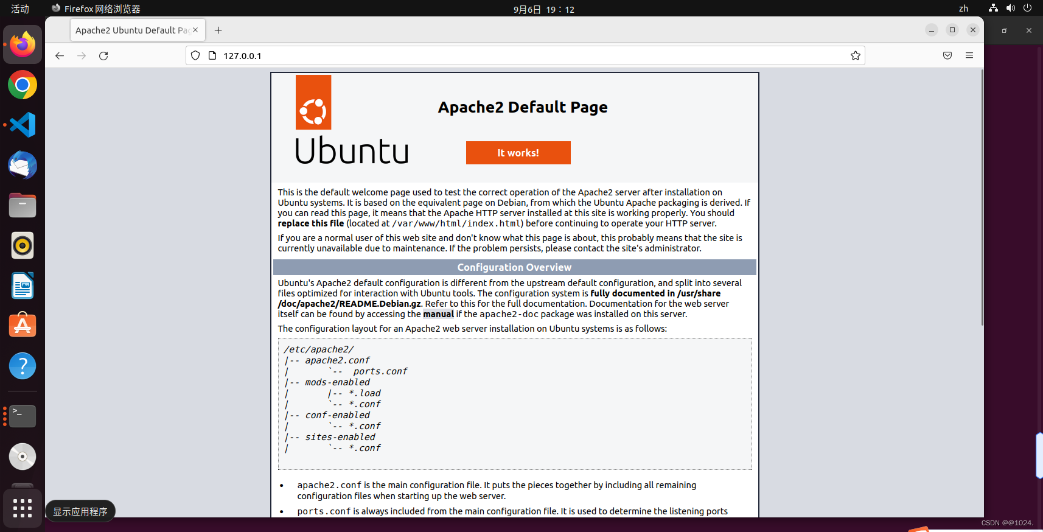Open the 活动 Activities overview

point(20,9)
